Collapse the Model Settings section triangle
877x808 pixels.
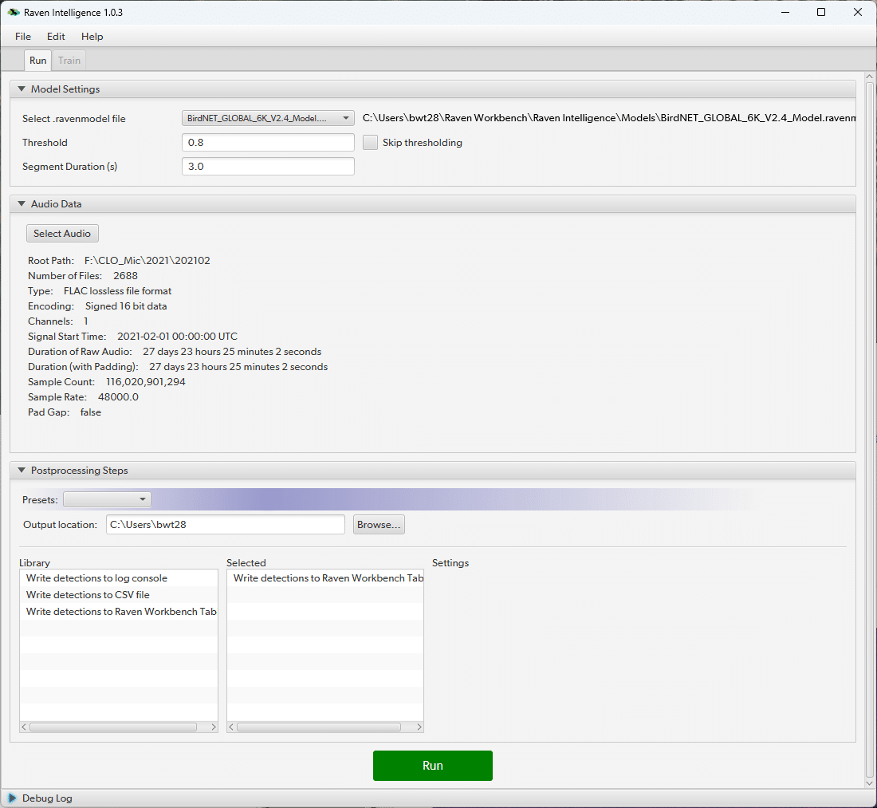21,89
